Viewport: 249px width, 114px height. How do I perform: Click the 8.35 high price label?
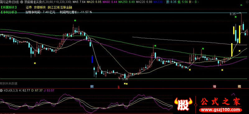click(233, 14)
